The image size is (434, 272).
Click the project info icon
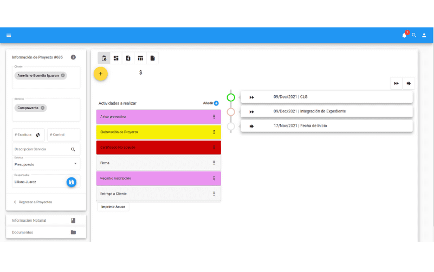[x=73, y=57]
